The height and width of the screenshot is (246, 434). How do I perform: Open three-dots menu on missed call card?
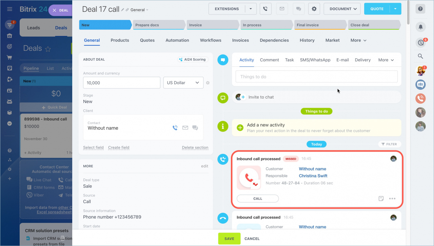click(x=392, y=199)
